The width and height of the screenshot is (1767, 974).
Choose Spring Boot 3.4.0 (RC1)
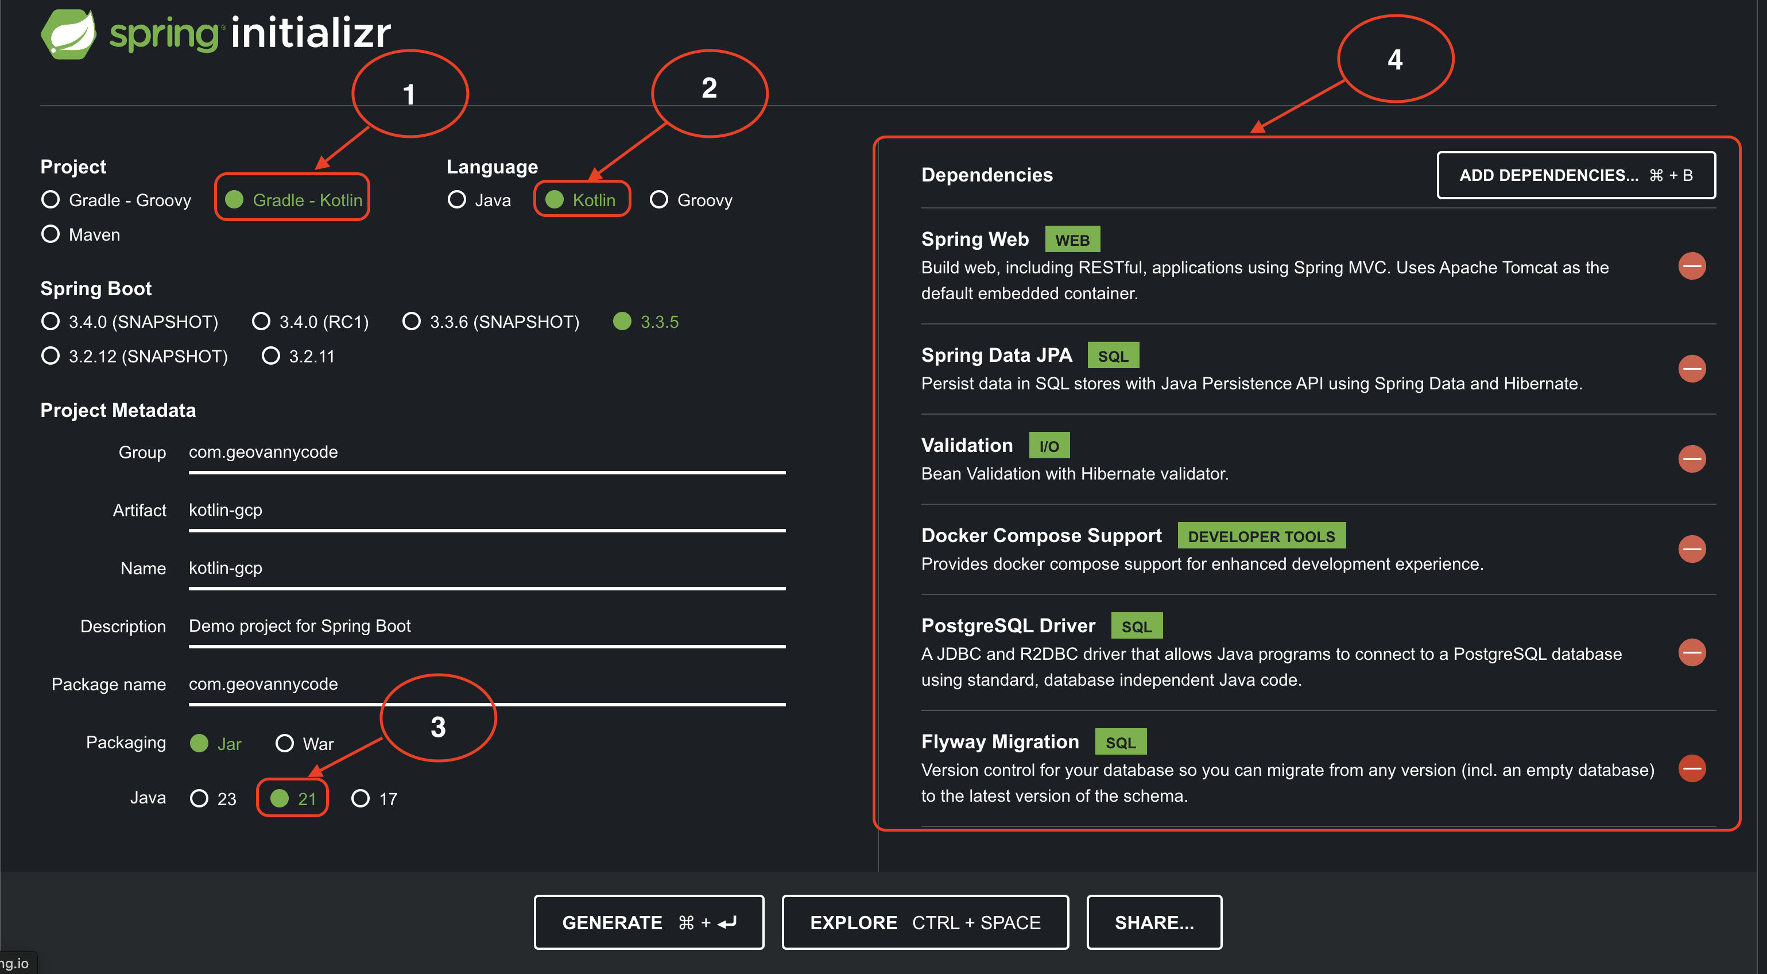[x=261, y=321]
